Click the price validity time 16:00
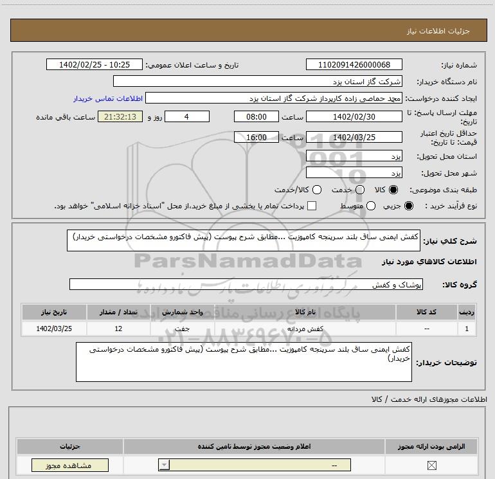This screenshot has width=495, height=479. point(256,137)
